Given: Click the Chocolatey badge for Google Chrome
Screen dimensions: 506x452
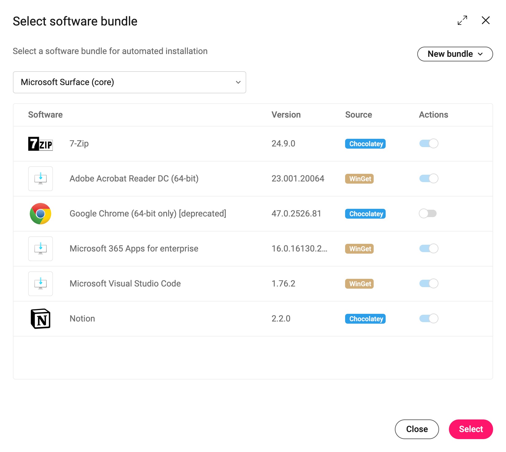Looking at the screenshot, I should point(365,214).
